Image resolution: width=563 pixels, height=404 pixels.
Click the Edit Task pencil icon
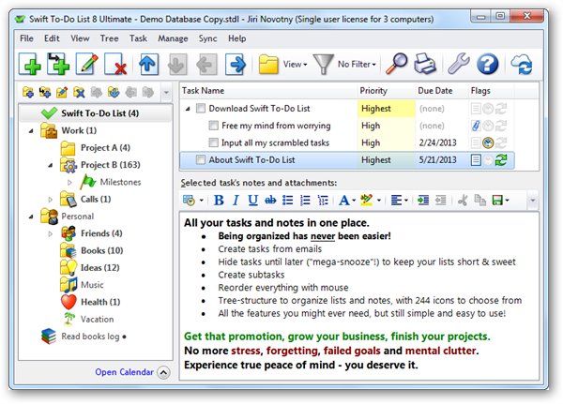tap(87, 65)
